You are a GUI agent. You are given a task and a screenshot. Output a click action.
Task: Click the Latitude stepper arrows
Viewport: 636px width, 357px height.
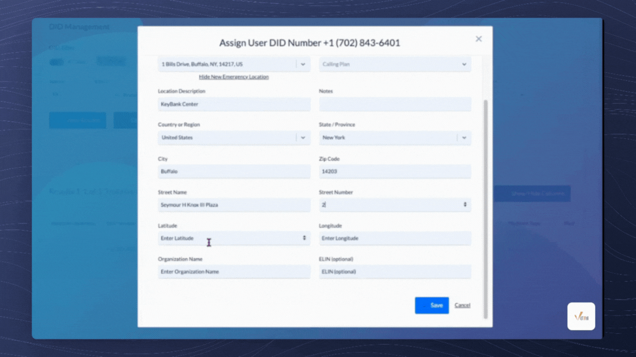[304, 238]
